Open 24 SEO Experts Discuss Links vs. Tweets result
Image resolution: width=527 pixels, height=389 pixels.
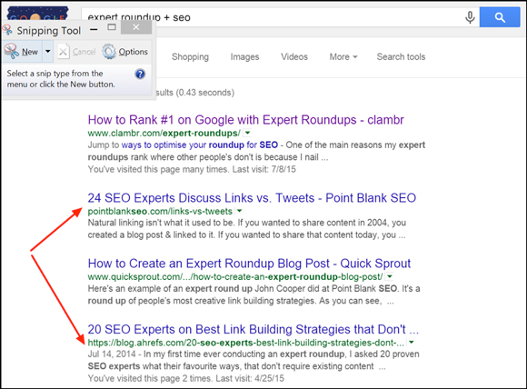point(252,198)
